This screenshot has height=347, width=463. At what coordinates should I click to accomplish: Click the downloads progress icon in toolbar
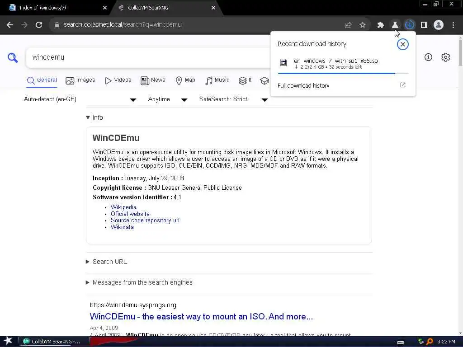(x=409, y=25)
